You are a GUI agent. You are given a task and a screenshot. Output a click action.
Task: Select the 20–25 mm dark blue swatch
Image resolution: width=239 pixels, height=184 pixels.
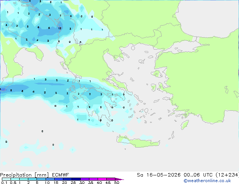pos(67,179)
